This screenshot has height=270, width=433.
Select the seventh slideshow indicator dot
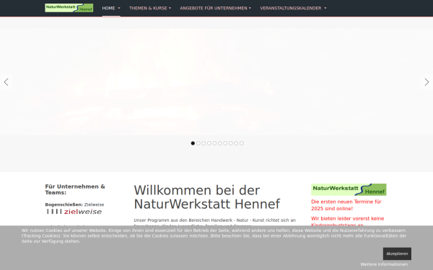click(x=225, y=143)
